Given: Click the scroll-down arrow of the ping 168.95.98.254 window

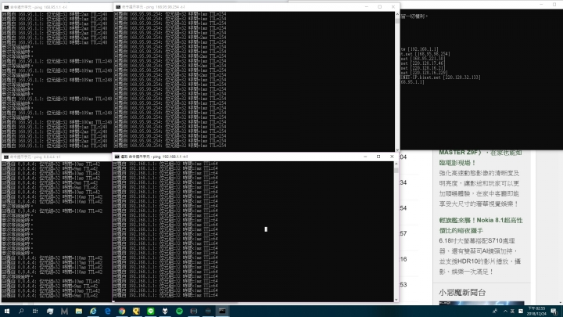Looking at the screenshot, I should [397, 149].
